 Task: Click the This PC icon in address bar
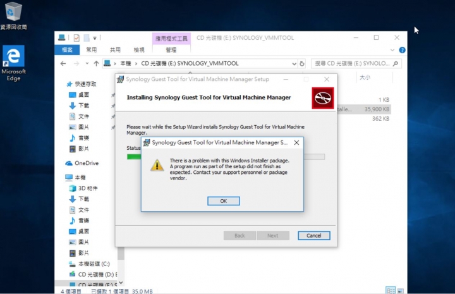click(107, 63)
